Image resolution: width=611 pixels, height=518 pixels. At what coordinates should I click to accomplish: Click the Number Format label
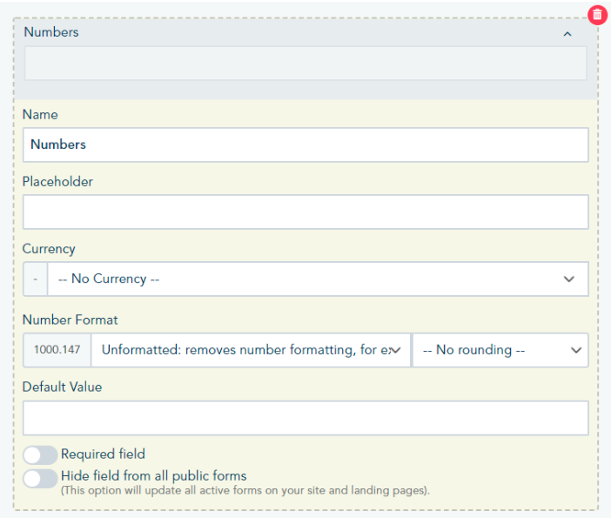click(70, 320)
